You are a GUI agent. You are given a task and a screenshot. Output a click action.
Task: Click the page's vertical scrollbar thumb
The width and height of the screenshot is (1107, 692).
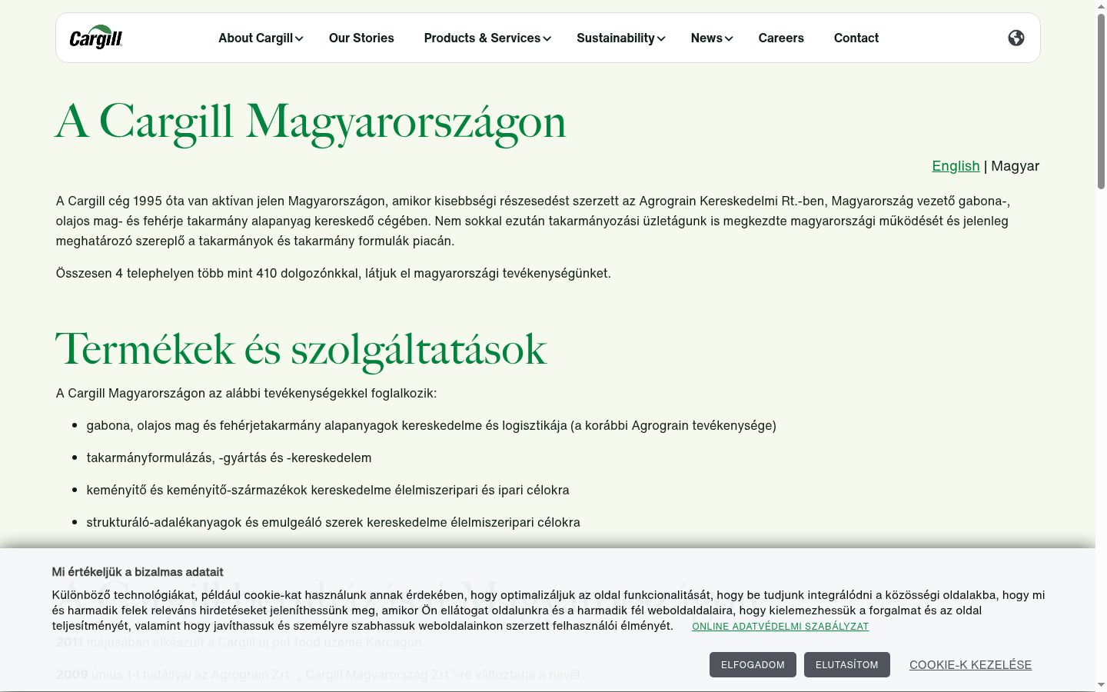pyautogui.click(x=1101, y=100)
